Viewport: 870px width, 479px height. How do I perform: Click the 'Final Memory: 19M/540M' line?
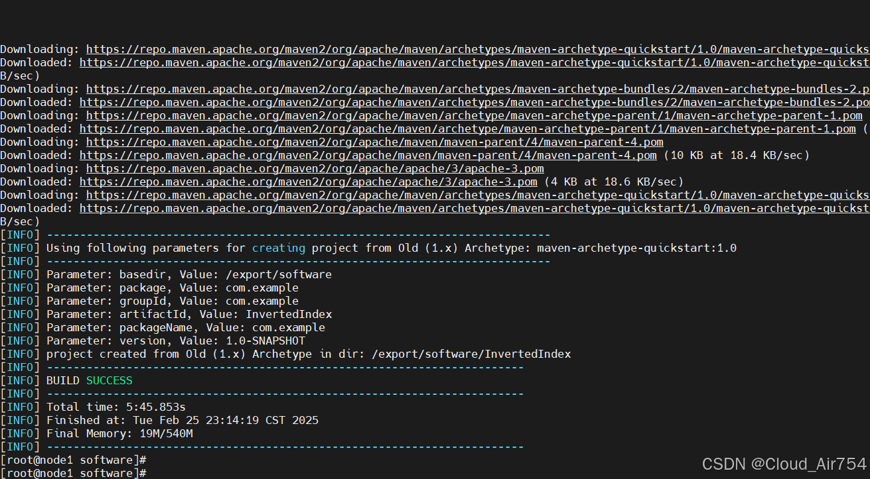[x=96, y=433]
